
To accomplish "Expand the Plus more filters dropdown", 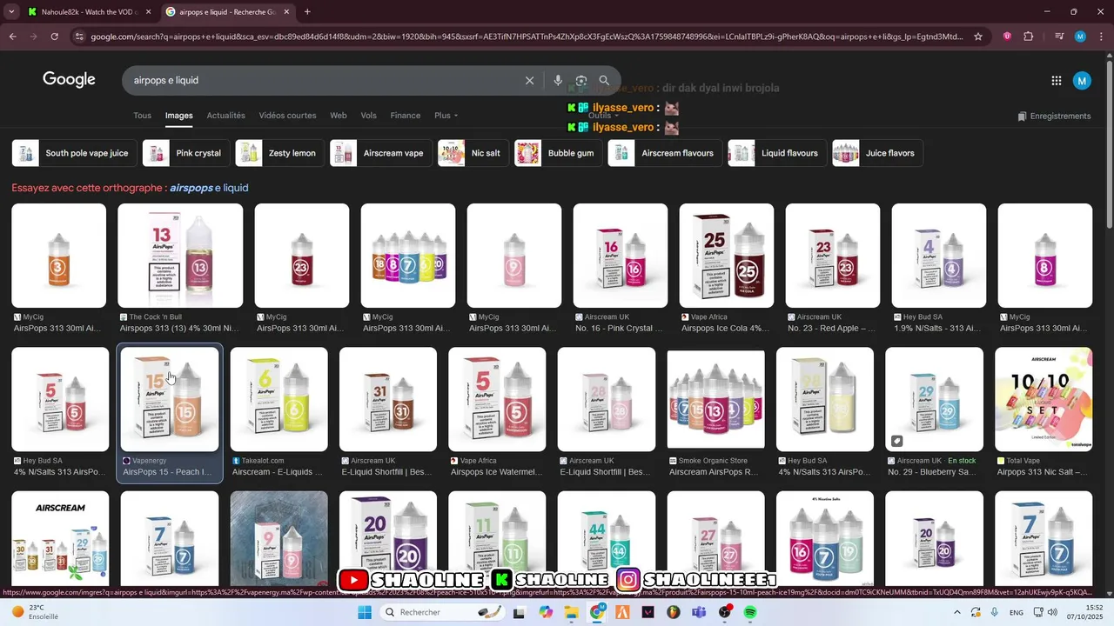I will [x=446, y=116].
